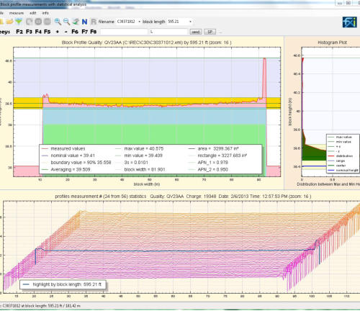Viewport: 360px width, 311px height.
Task: Click the fxi logo icon
Action: click(349, 22)
